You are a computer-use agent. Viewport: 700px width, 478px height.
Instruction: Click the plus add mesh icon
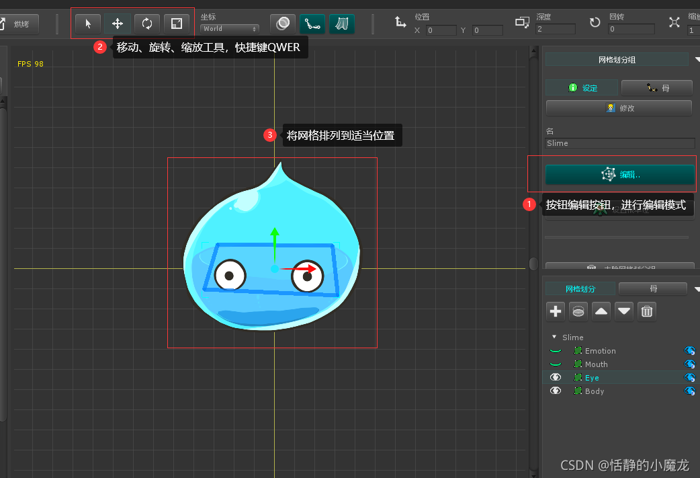tap(556, 311)
